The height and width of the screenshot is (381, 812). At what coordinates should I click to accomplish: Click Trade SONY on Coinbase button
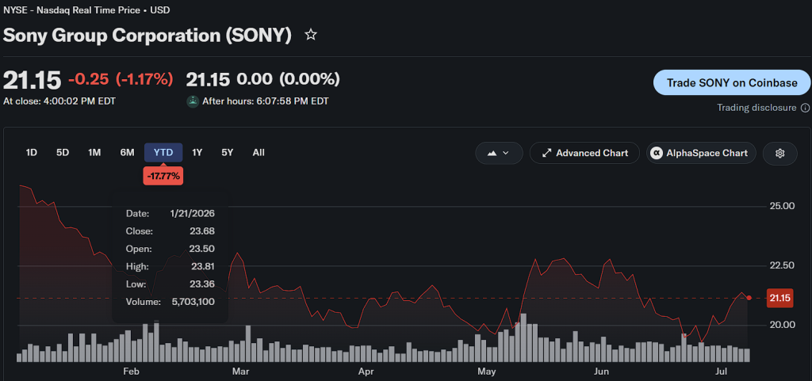[732, 82]
